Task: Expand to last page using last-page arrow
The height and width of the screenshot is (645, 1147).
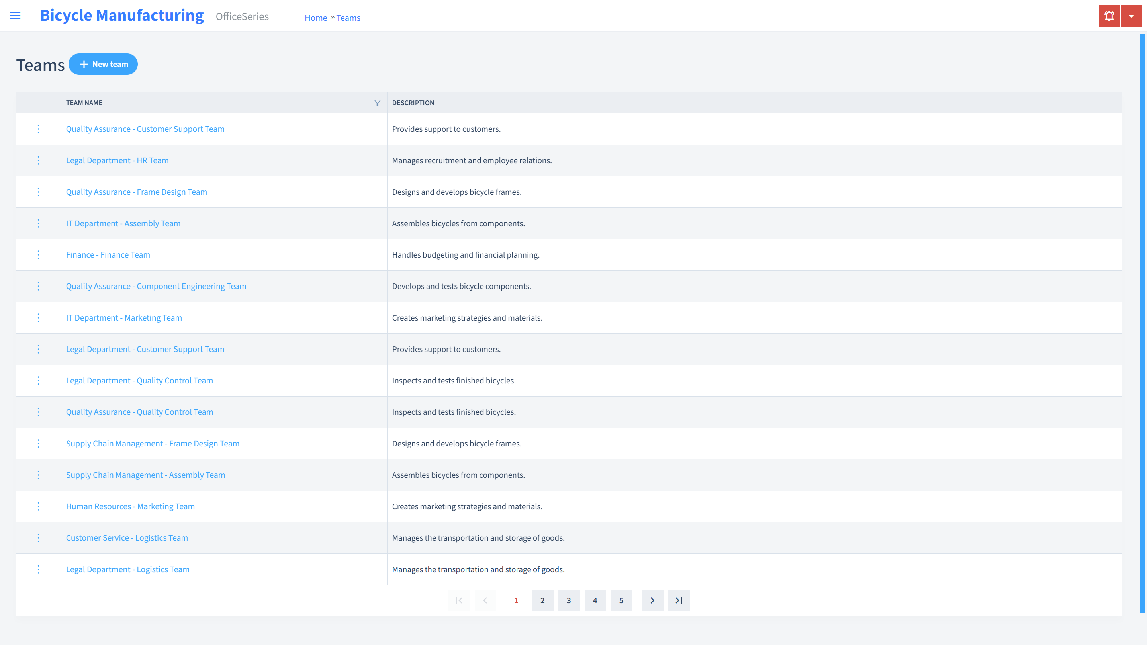Action: 679,600
